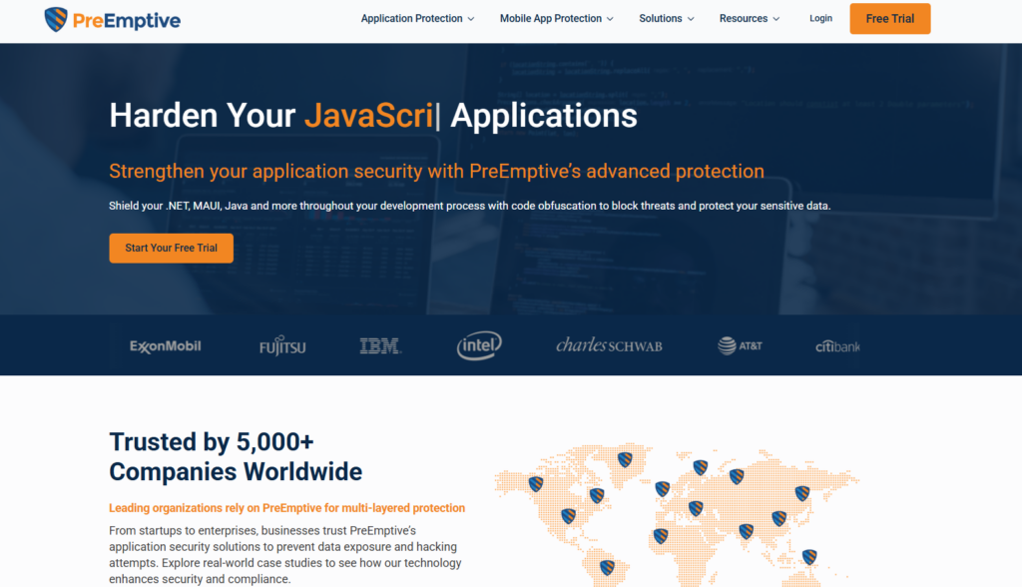Click the IBM logo
Viewport: 1022px width, 587px height.
(x=380, y=346)
